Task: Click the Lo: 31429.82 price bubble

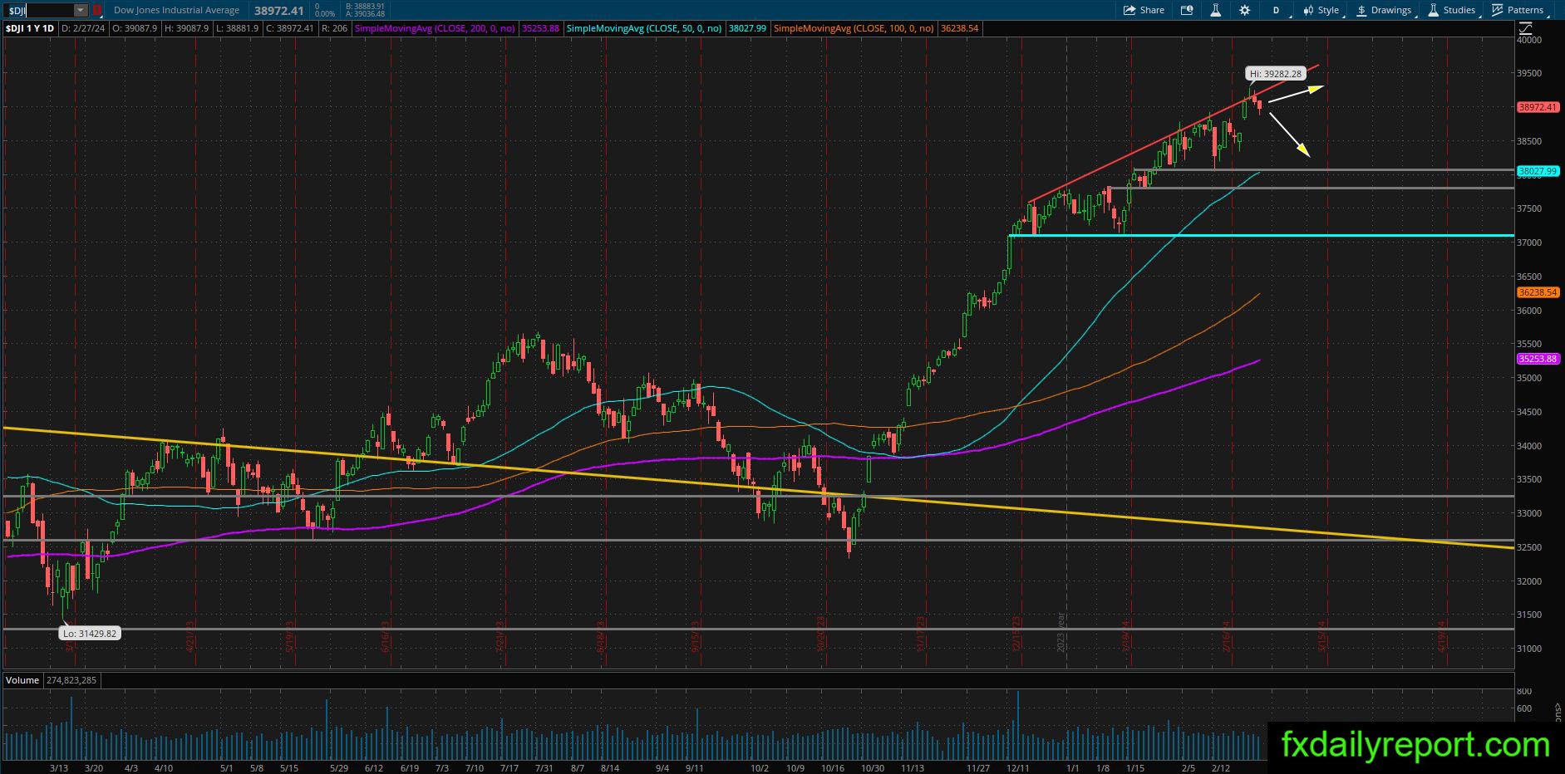Action: (89, 634)
